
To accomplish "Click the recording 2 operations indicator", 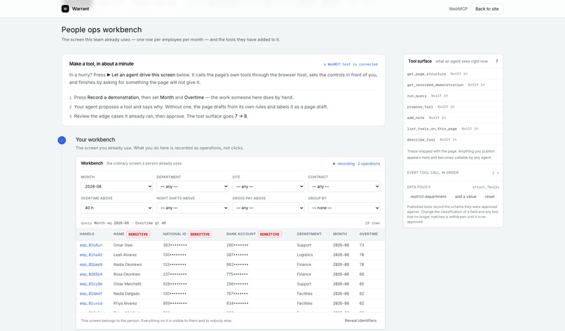I will point(356,164).
